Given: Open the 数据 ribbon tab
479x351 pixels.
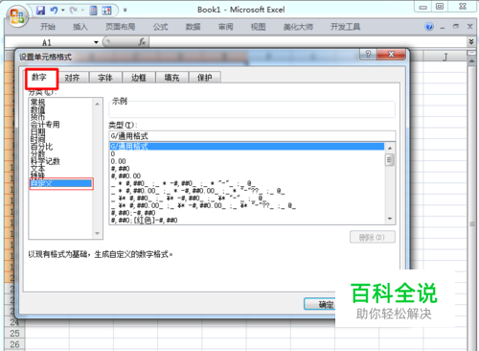Looking at the screenshot, I should [193, 27].
